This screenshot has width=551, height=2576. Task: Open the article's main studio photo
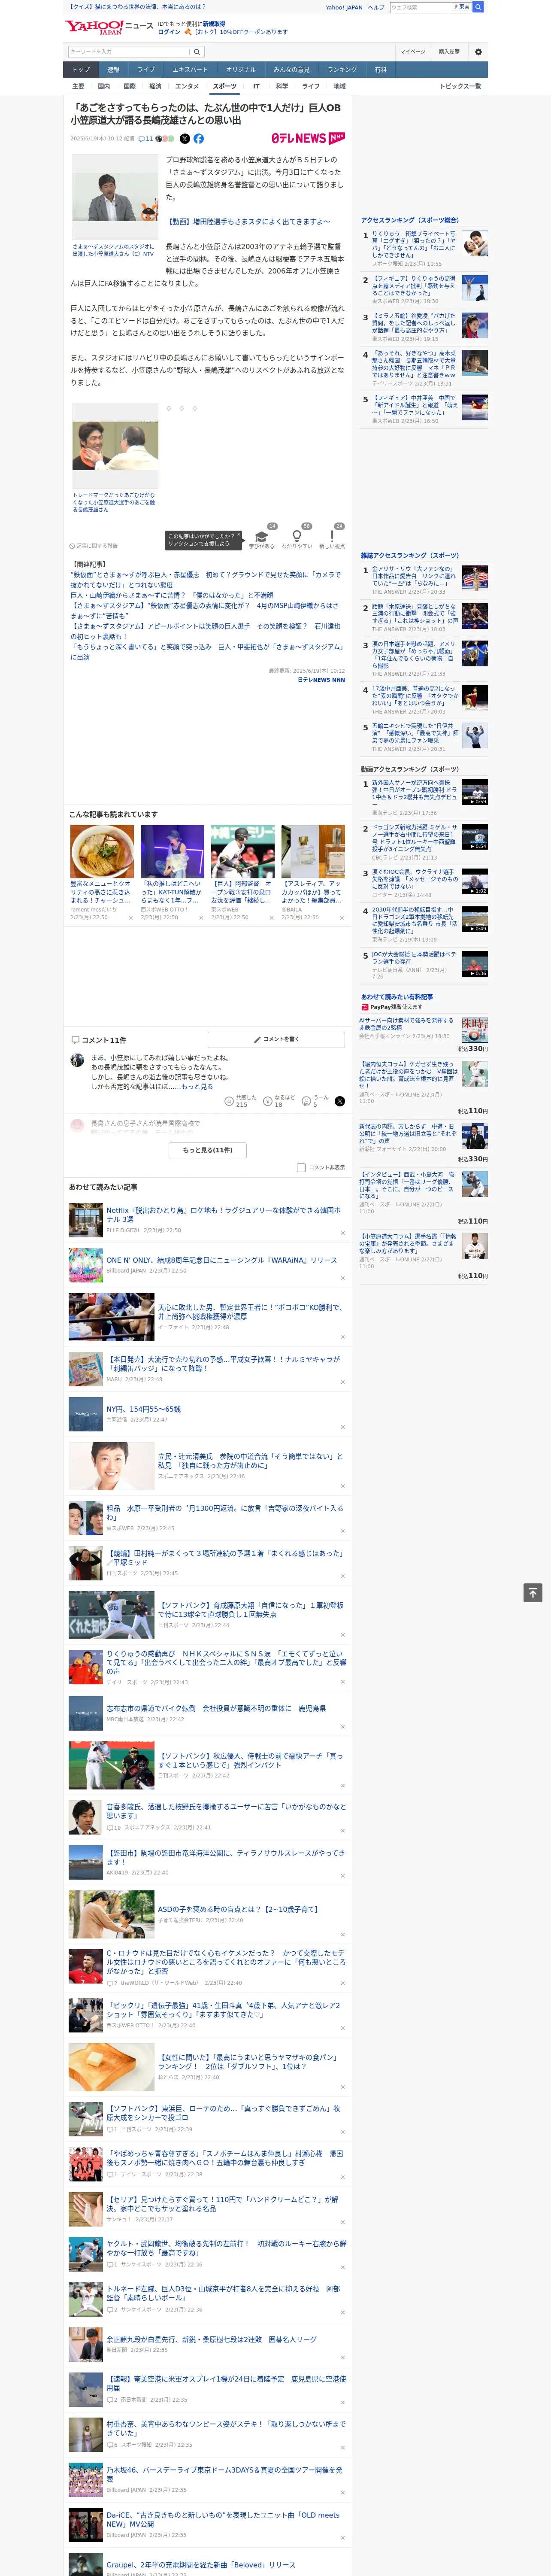click(x=114, y=196)
